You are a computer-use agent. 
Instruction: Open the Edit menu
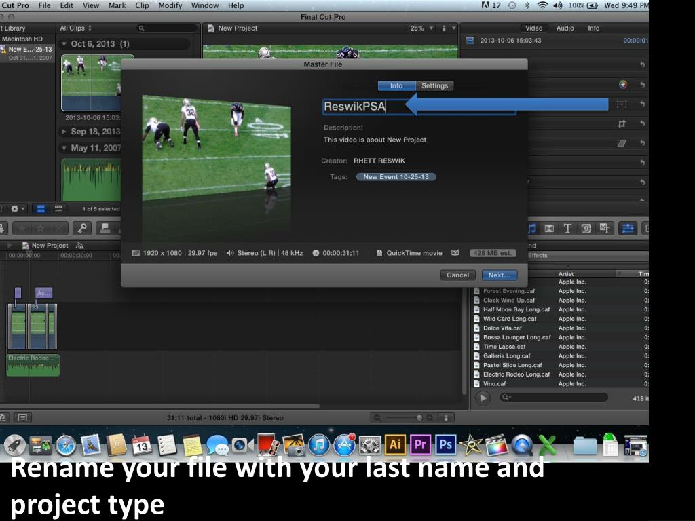(67, 5)
